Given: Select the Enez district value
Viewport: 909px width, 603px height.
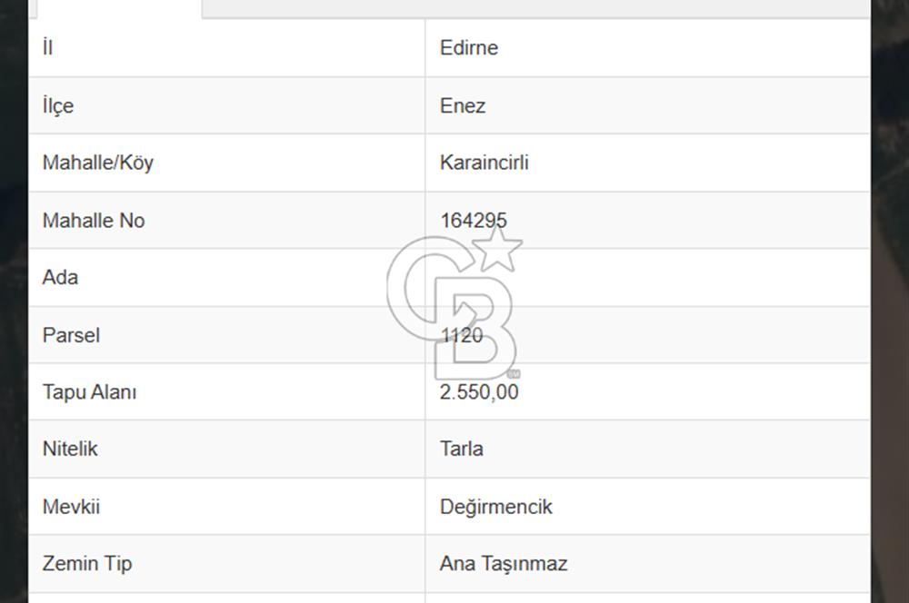Looking at the screenshot, I should coord(464,105).
